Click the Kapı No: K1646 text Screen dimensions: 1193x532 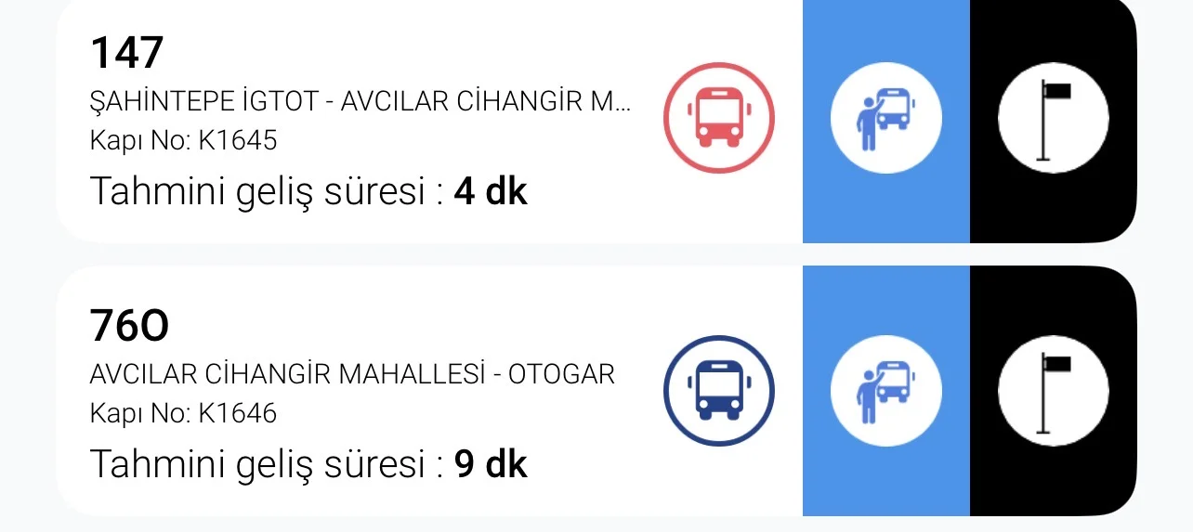tap(183, 413)
